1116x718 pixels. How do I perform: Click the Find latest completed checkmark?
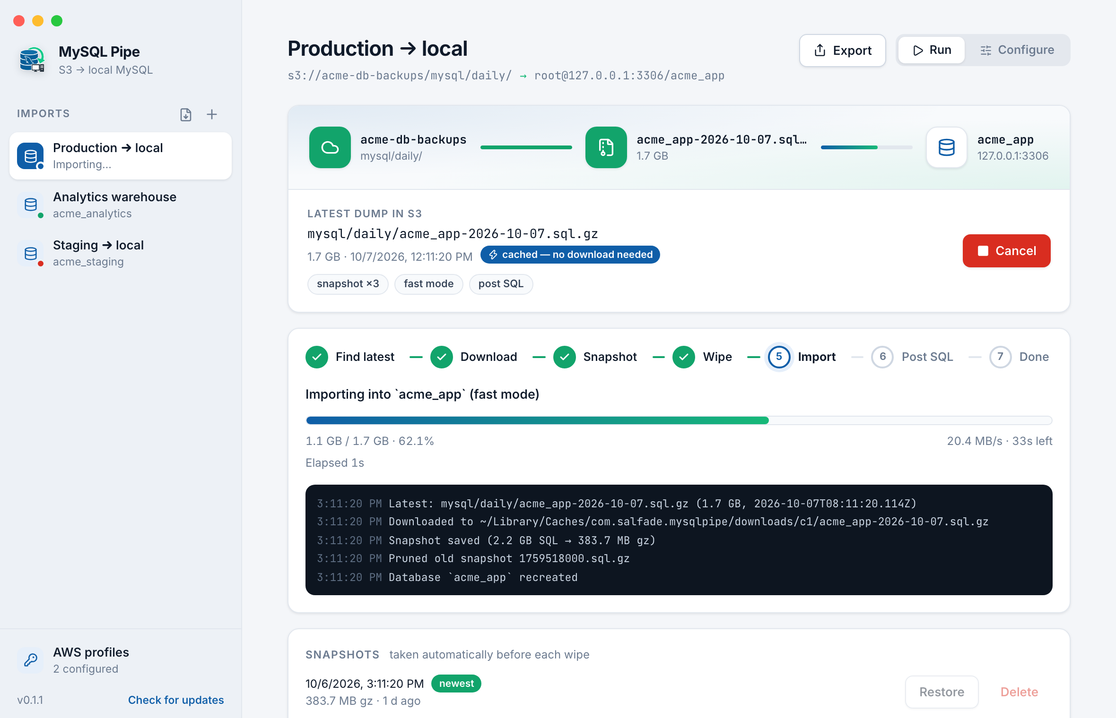[x=317, y=357]
